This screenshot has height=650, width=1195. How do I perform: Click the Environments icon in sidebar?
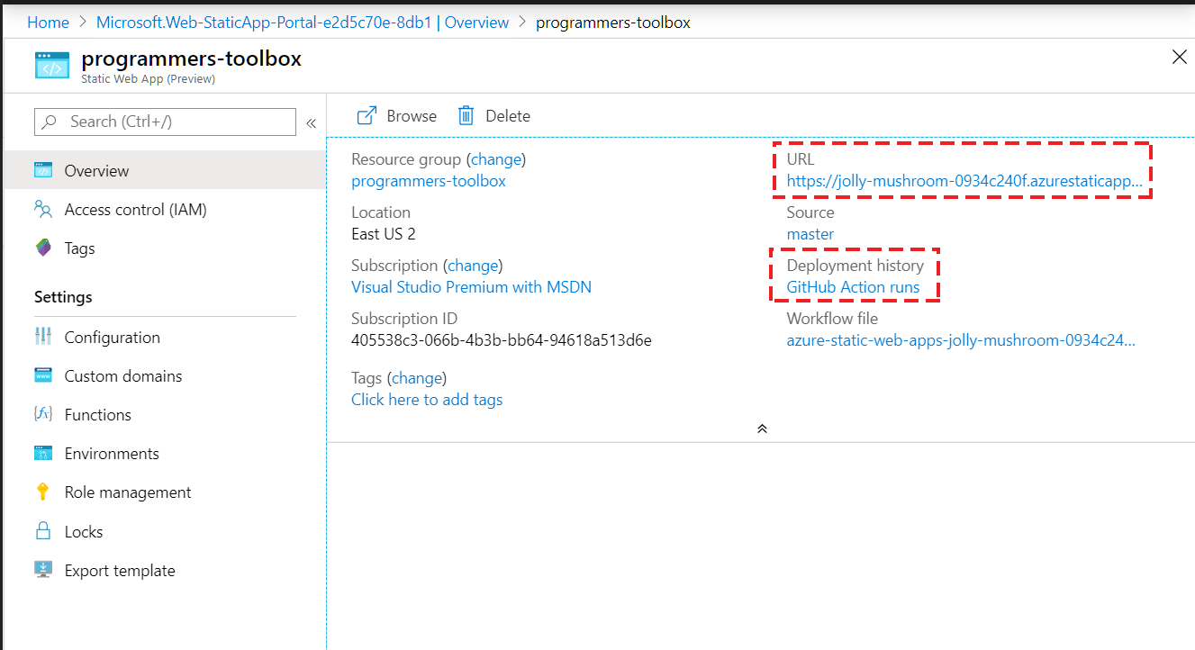click(x=43, y=453)
